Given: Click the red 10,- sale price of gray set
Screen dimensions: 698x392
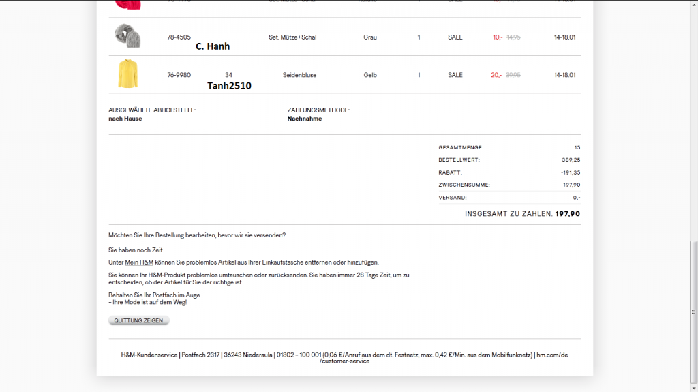Looking at the screenshot, I should pyautogui.click(x=497, y=37).
